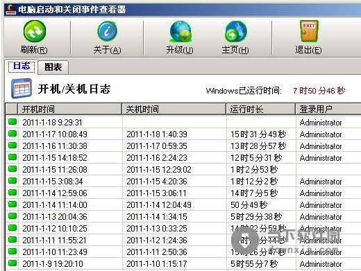Image resolution: width=361 pixels, height=271 pixels.
Task: Sort by the 关机时间 column header
Action: tap(174, 109)
